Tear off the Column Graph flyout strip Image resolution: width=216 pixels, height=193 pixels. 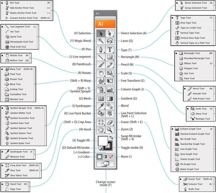pos(214,149)
